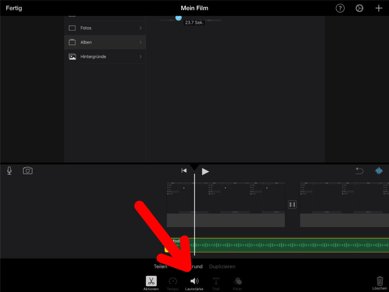
Task: Tap Fertig to finish editing
Action: tap(14, 8)
